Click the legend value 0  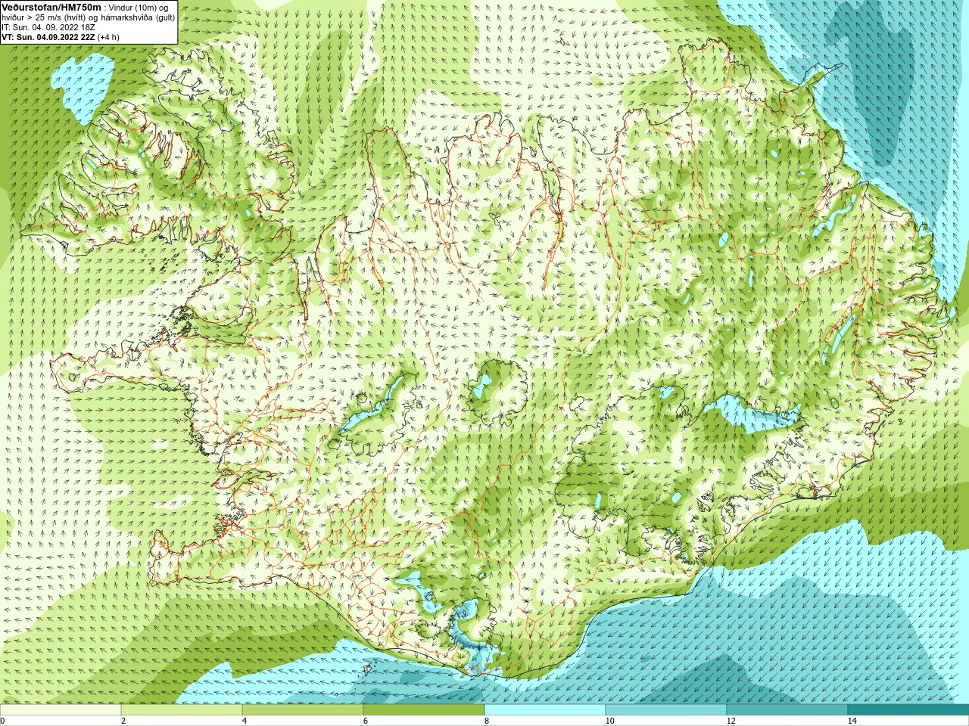pos(3,721)
